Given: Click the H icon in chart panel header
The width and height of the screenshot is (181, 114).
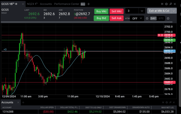Looking at the screenshot, I should pos(162,4).
